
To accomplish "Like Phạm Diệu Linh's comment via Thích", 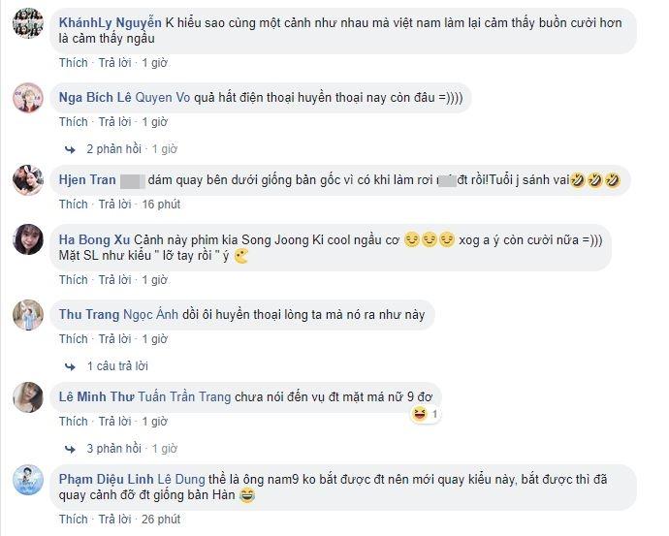I will tap(74, 520).
